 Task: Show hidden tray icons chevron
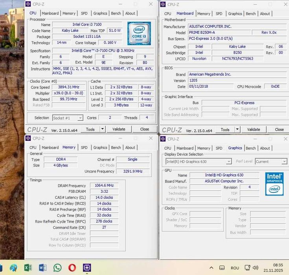click(212, 268)
